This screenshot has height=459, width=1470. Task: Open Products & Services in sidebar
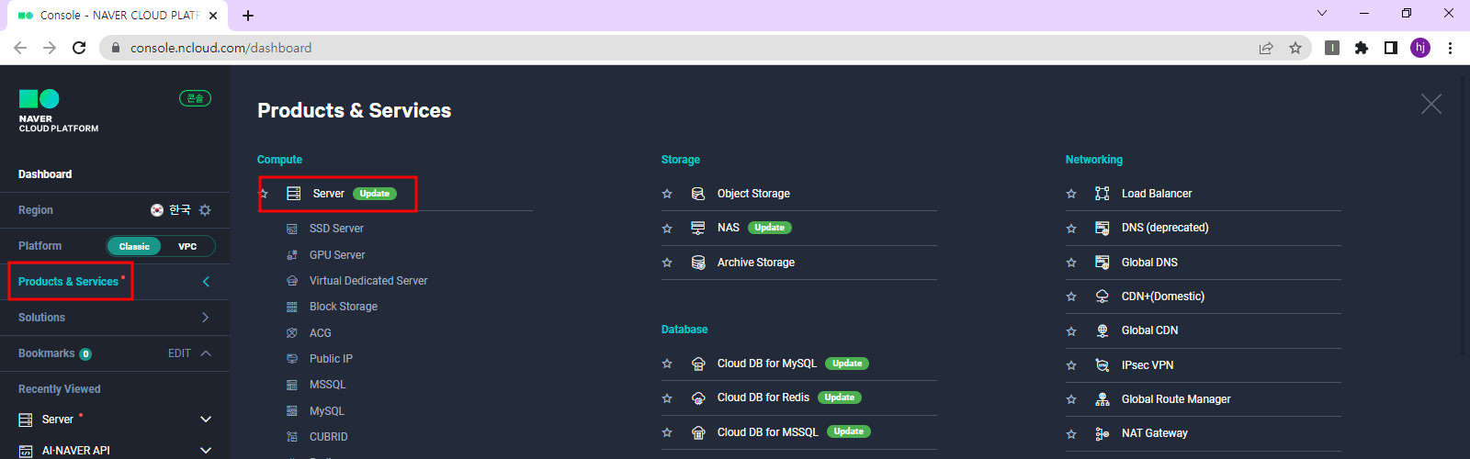[x=68, y=282]
